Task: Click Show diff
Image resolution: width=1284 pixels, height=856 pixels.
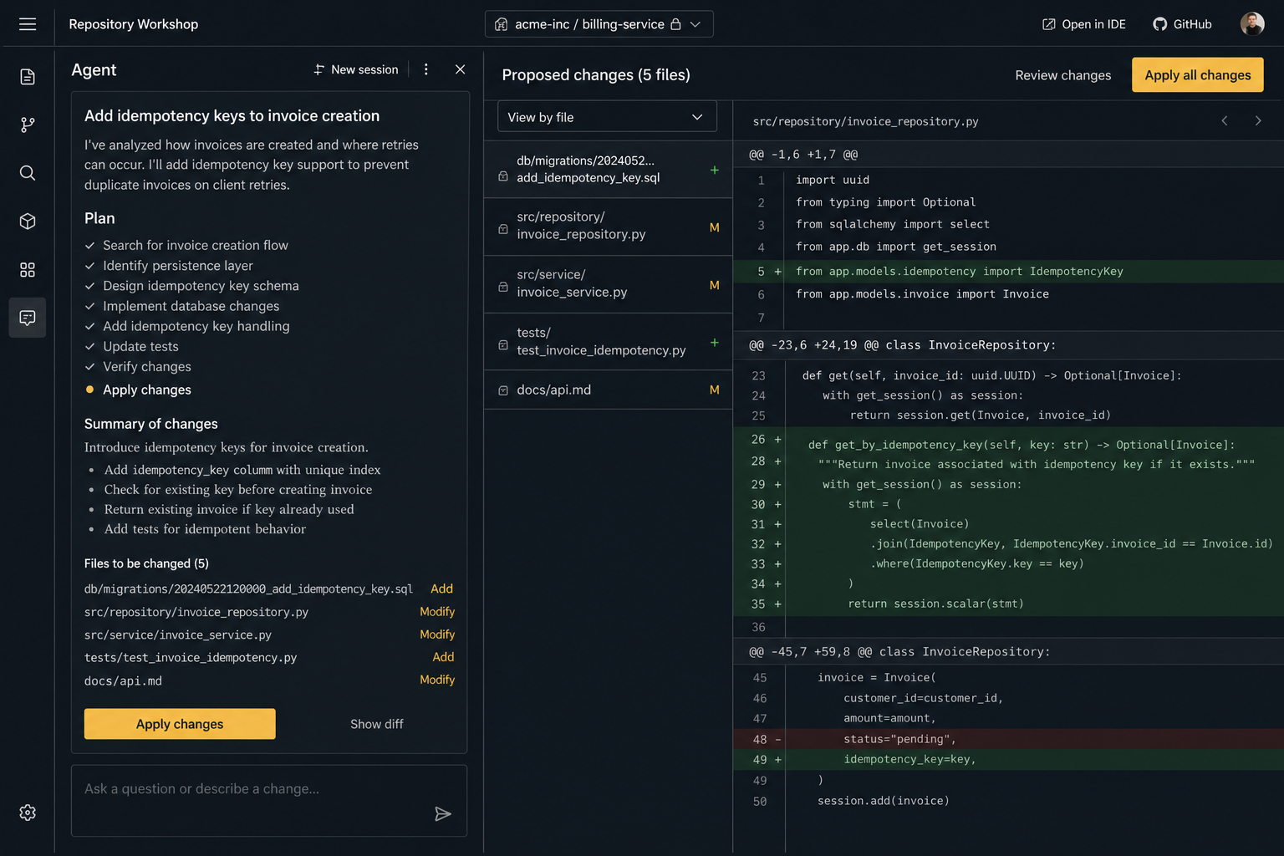Action: (377, 724)
